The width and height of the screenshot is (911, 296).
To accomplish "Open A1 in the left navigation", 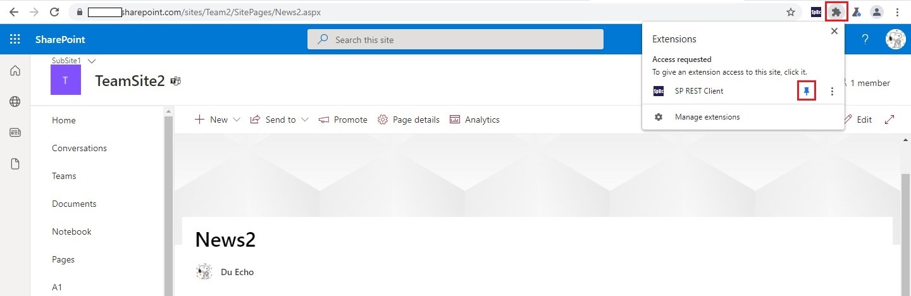I will pyautogui.click(x=57, y=287).
